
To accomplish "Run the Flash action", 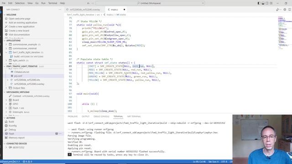I will (11, 133).
